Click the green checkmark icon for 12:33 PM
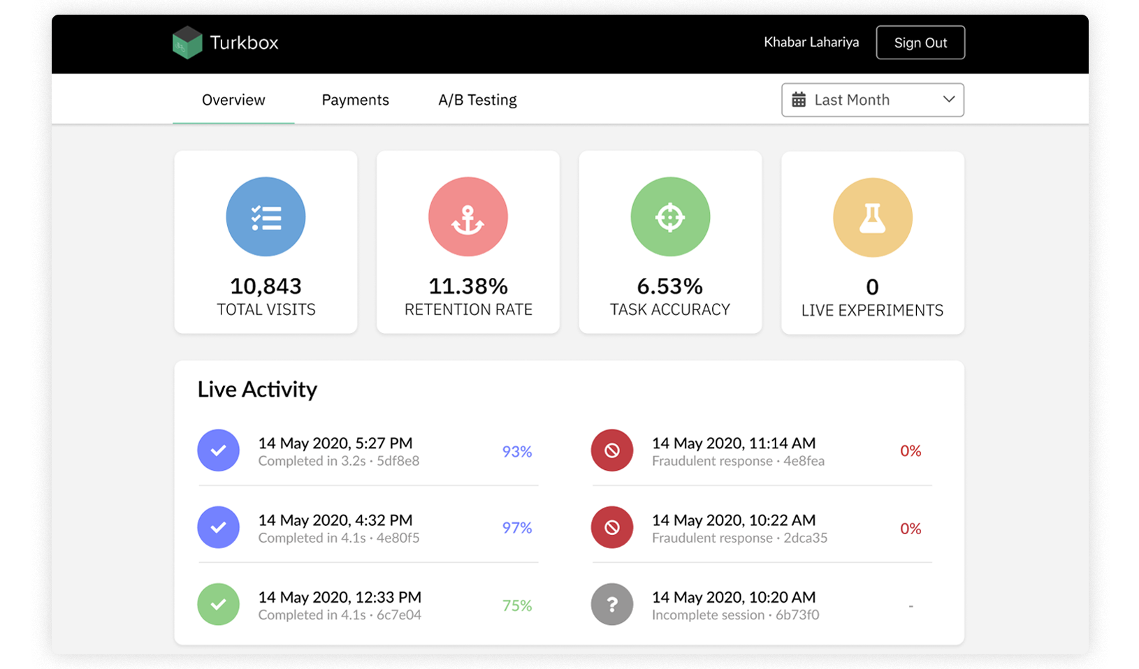The width and height of the screenshot is (1139, 669). [218, 604]
